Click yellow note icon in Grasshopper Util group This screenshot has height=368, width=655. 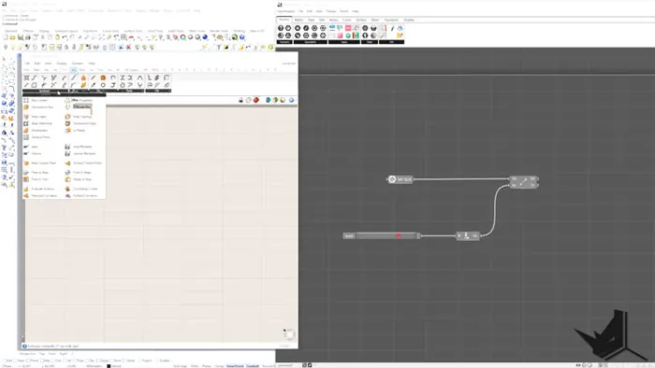tap(400, 35)
